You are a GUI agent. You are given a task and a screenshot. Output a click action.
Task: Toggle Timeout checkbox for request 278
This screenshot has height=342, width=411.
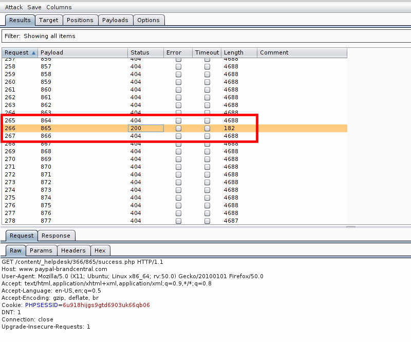point(208,221)
